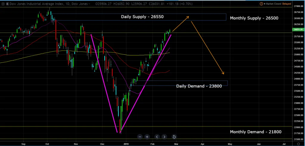The width and height of the screenshot is (305, 146).
Task: Select the Monthly Demand - 21800 text annotation
Action: tap(256, 132)
